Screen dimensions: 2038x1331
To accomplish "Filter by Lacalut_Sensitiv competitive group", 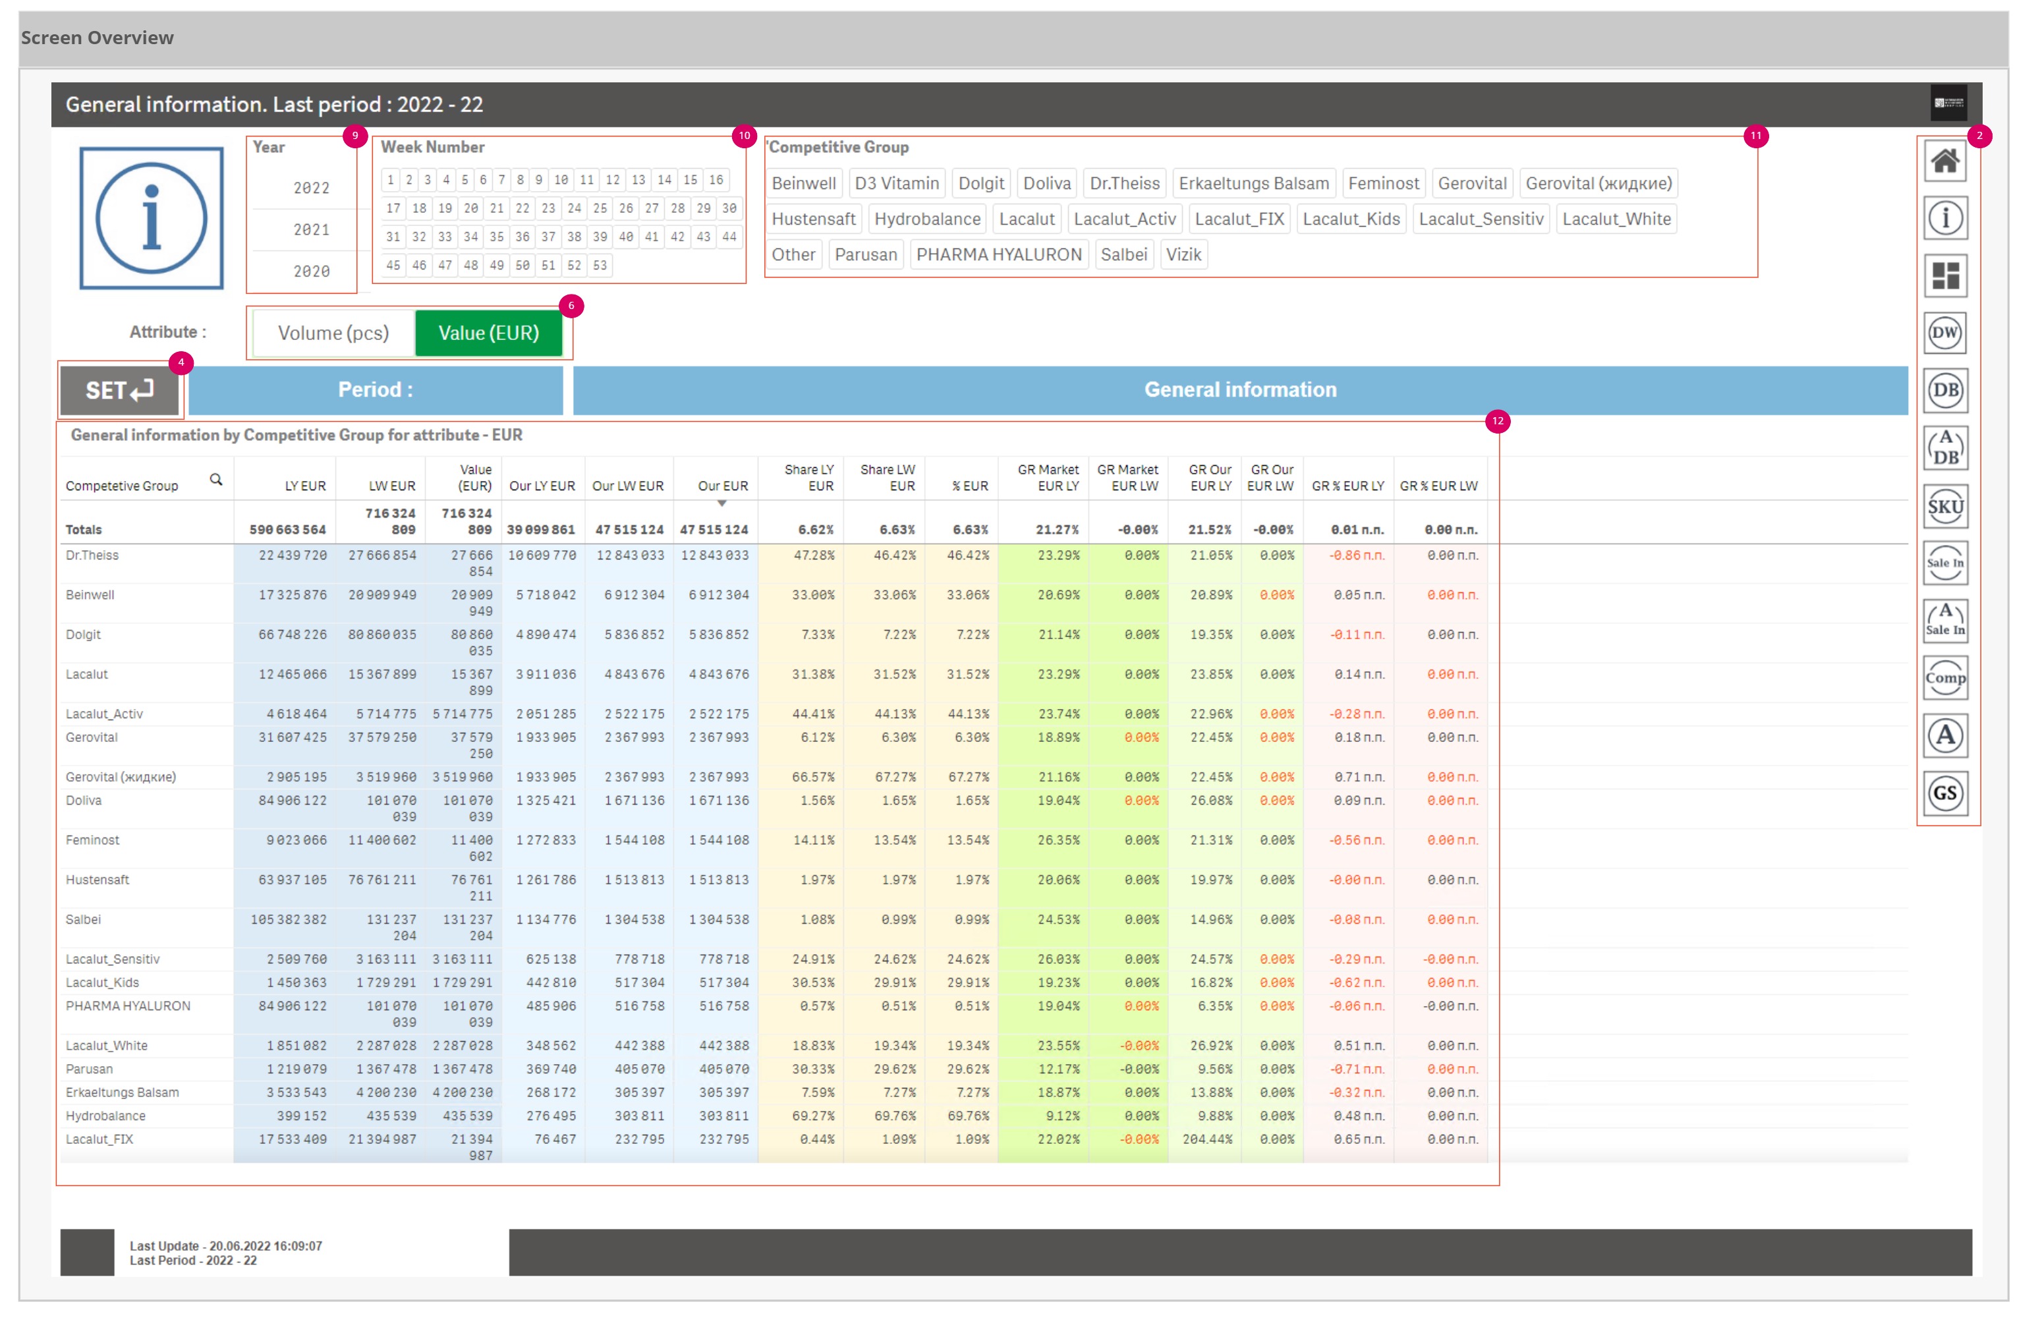I will tap(1480, 219).
